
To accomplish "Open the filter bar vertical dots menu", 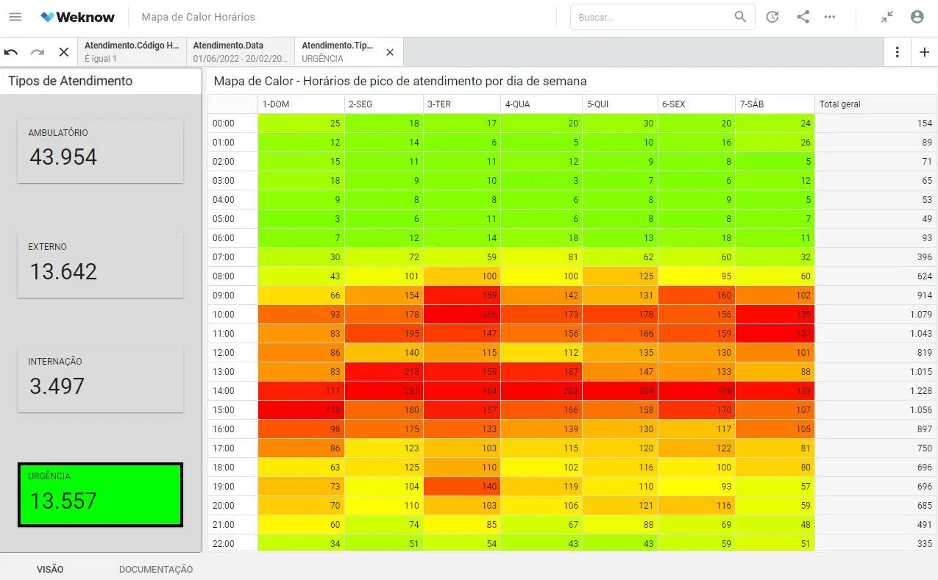I will point(897,52).
